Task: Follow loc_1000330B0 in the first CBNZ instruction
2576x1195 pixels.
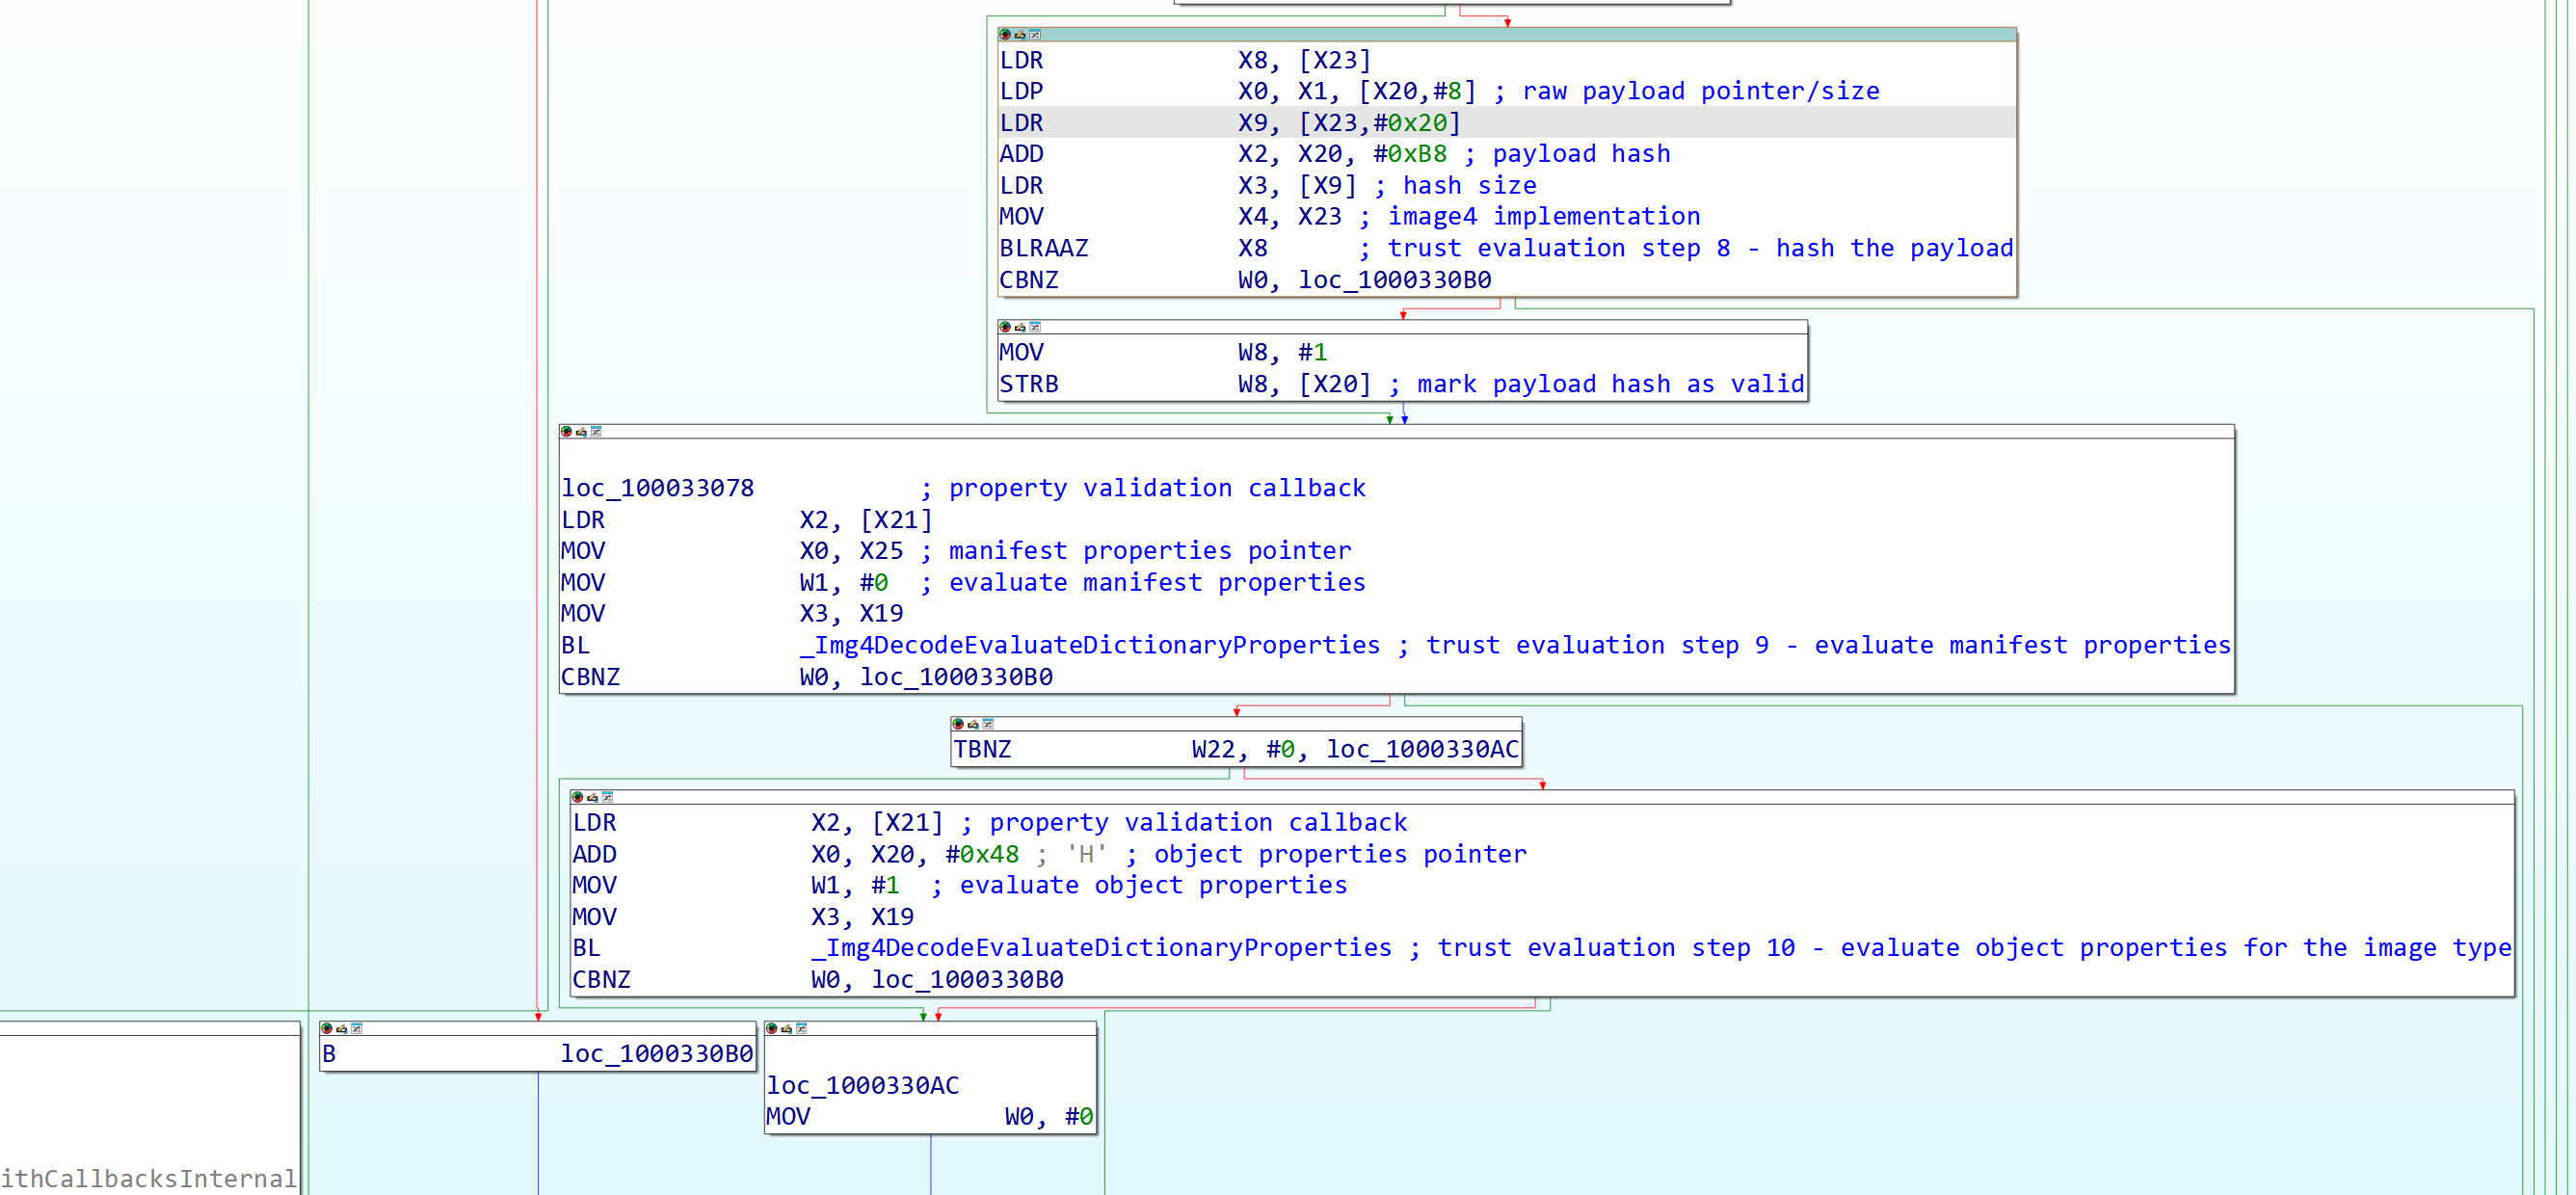Action: coord(1394,280)
